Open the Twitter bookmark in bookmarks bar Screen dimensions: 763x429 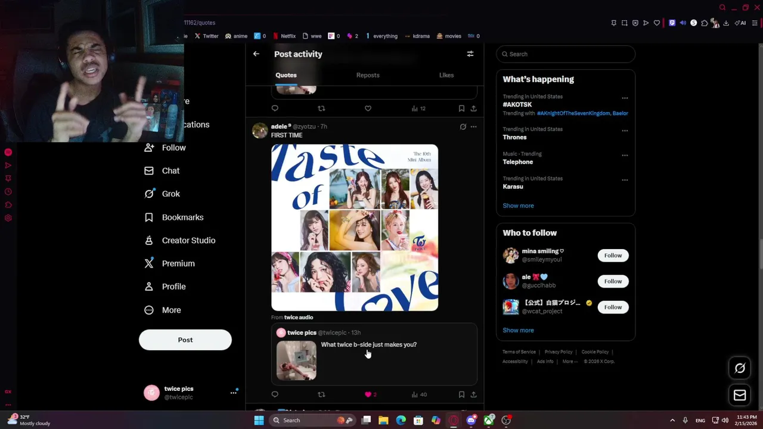tap(206, 36)
